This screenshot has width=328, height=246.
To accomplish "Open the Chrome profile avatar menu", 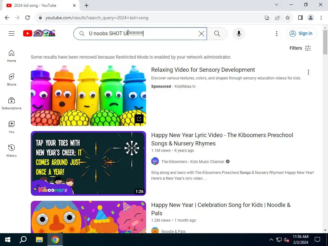I will (x=311, y=18).
